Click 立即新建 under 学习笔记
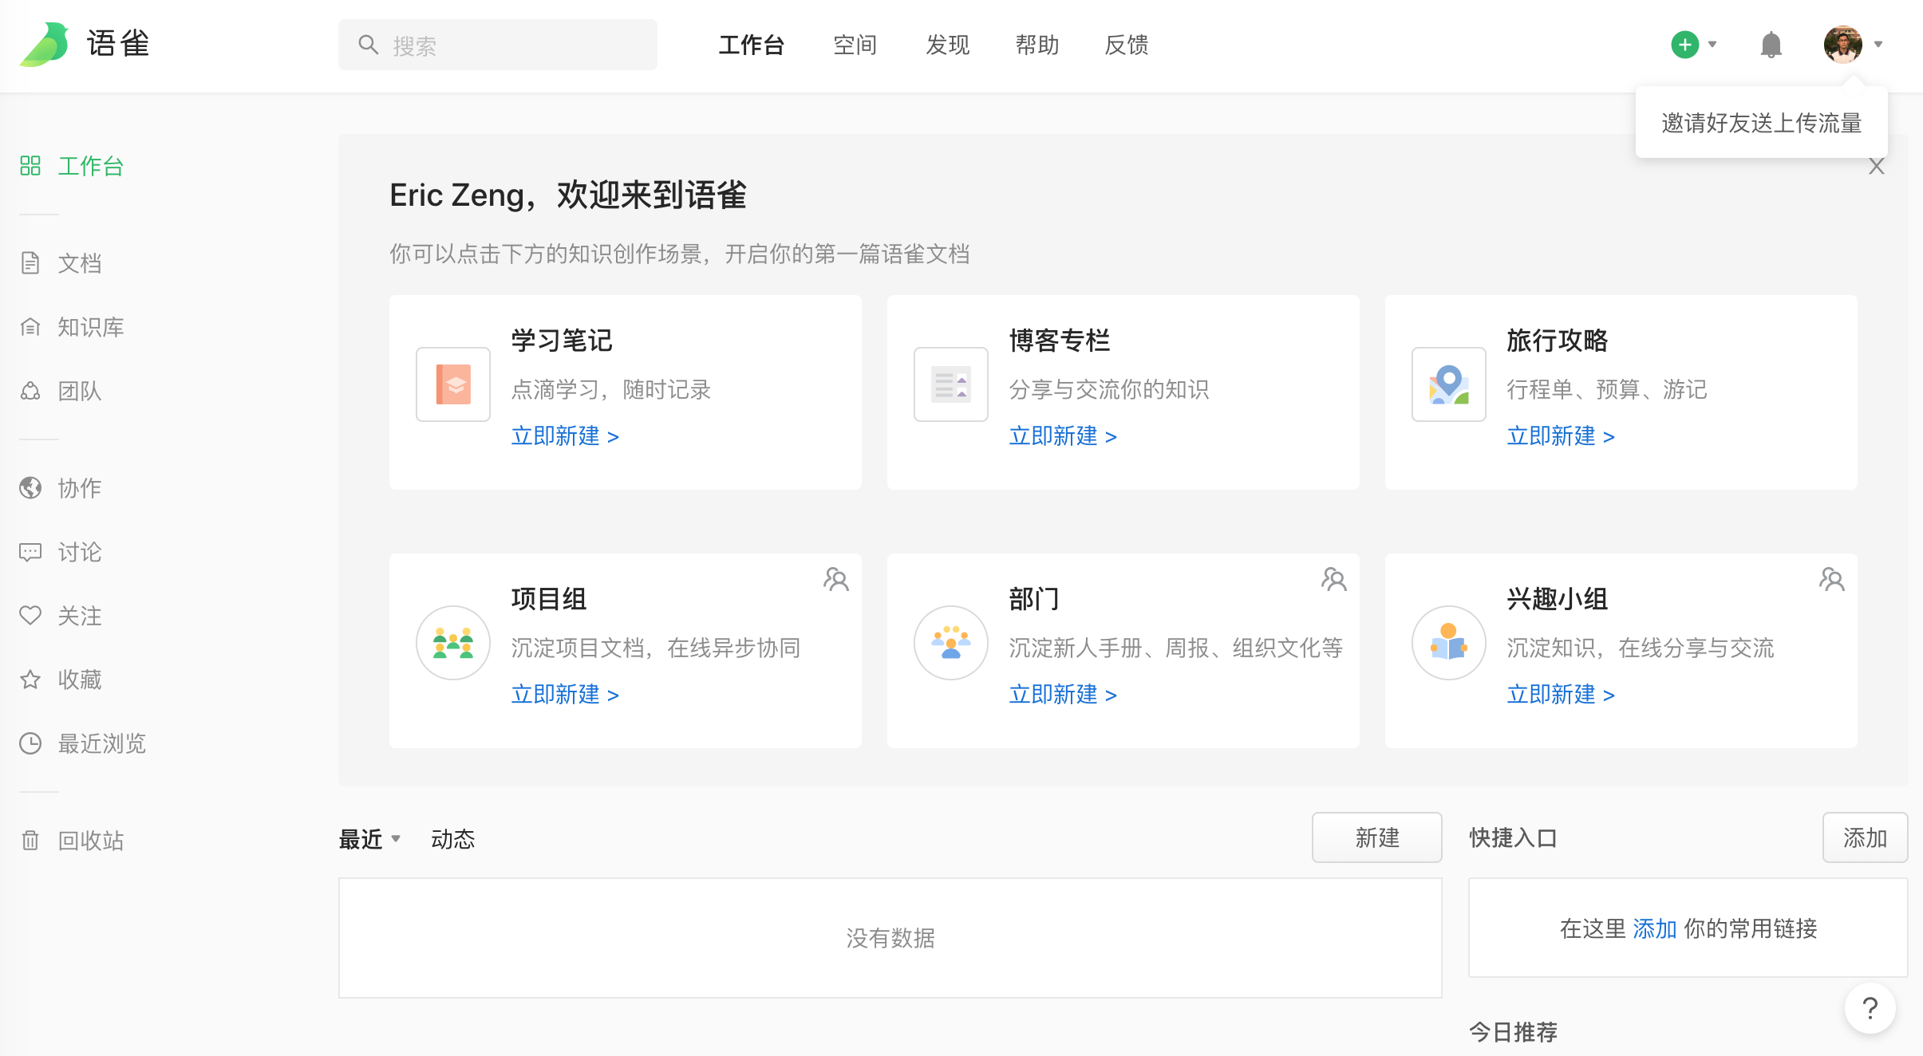1923x1056 pixels. click(x=565, y=436)
